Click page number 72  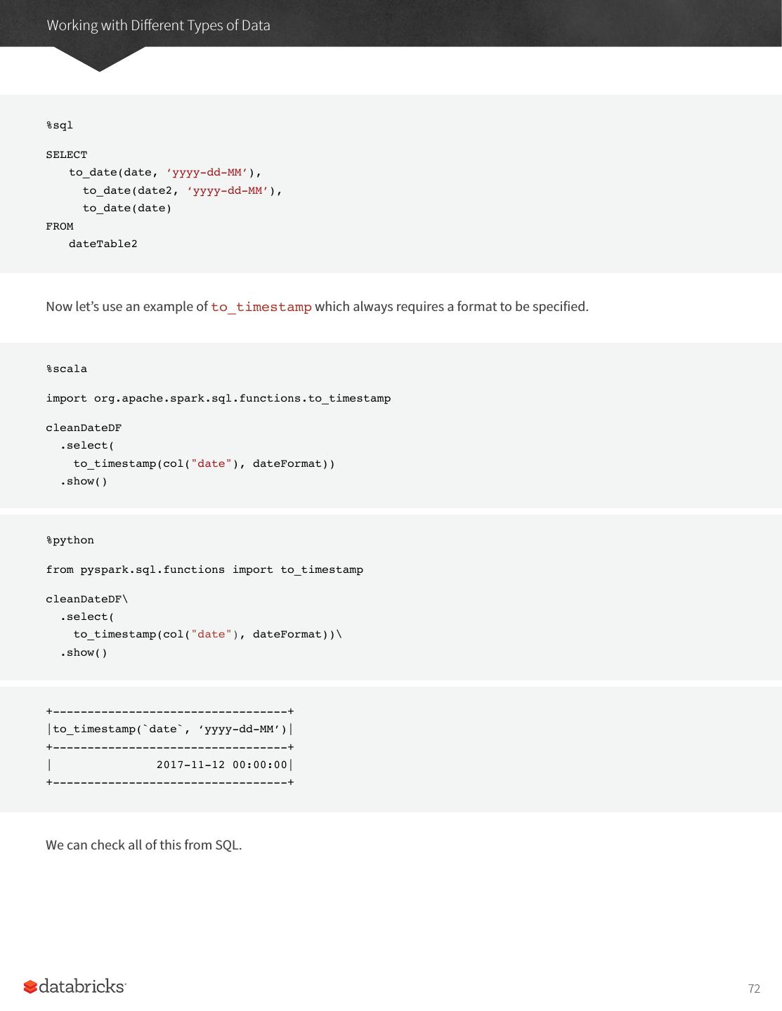click(754, 989)
